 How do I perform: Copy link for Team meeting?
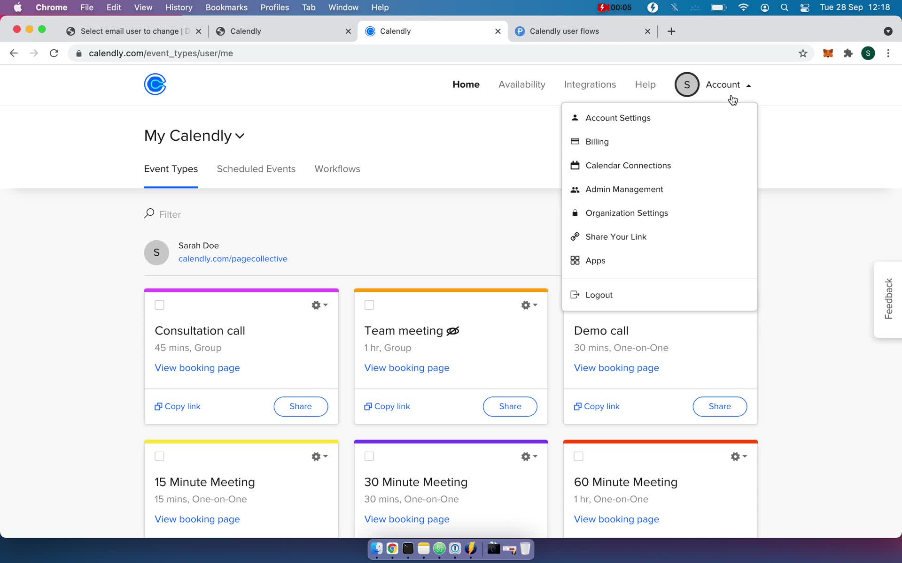coord(387,406)
